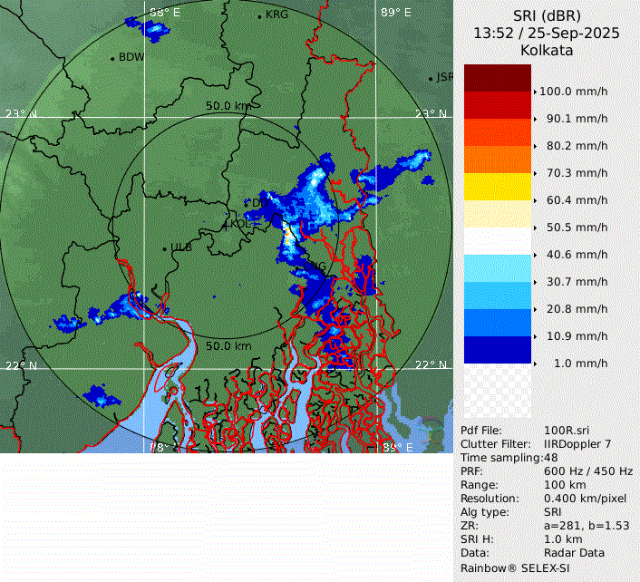Viewport: 640px width, 582px height.
Task: Choose the pale cyan 30.7 mm/h swatch
Action: click(496, 268)
